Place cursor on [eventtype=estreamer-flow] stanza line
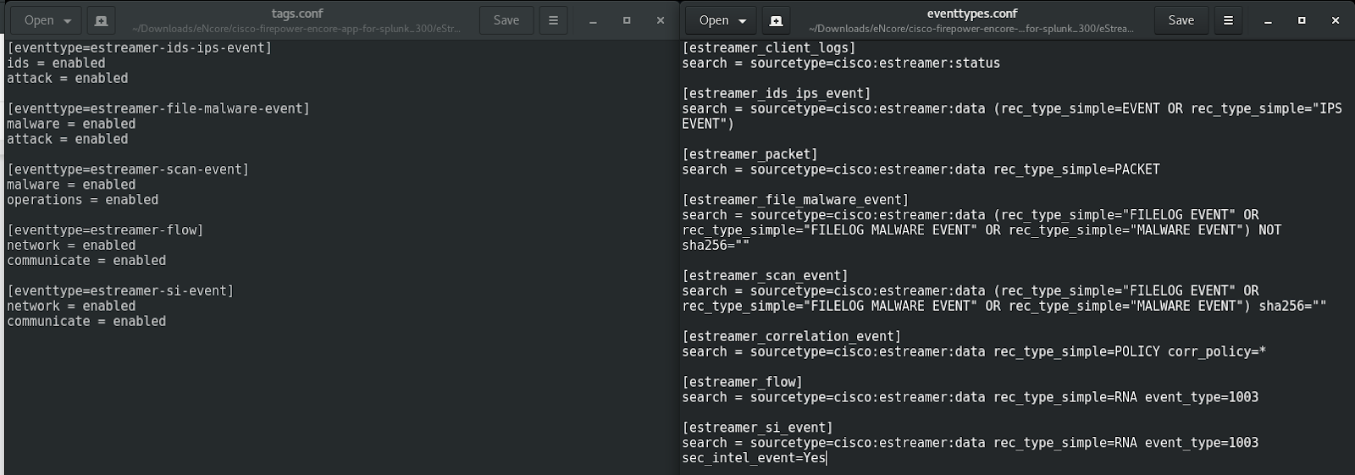This screenshot has height=475, width=1355. [x=105, y=230]
